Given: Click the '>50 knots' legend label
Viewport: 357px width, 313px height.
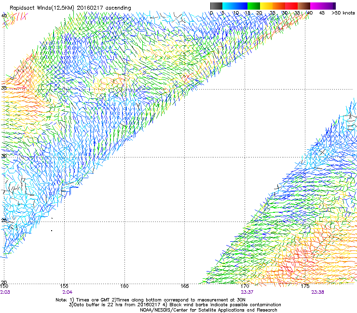Looking at the screenshot, I should 343,13.
